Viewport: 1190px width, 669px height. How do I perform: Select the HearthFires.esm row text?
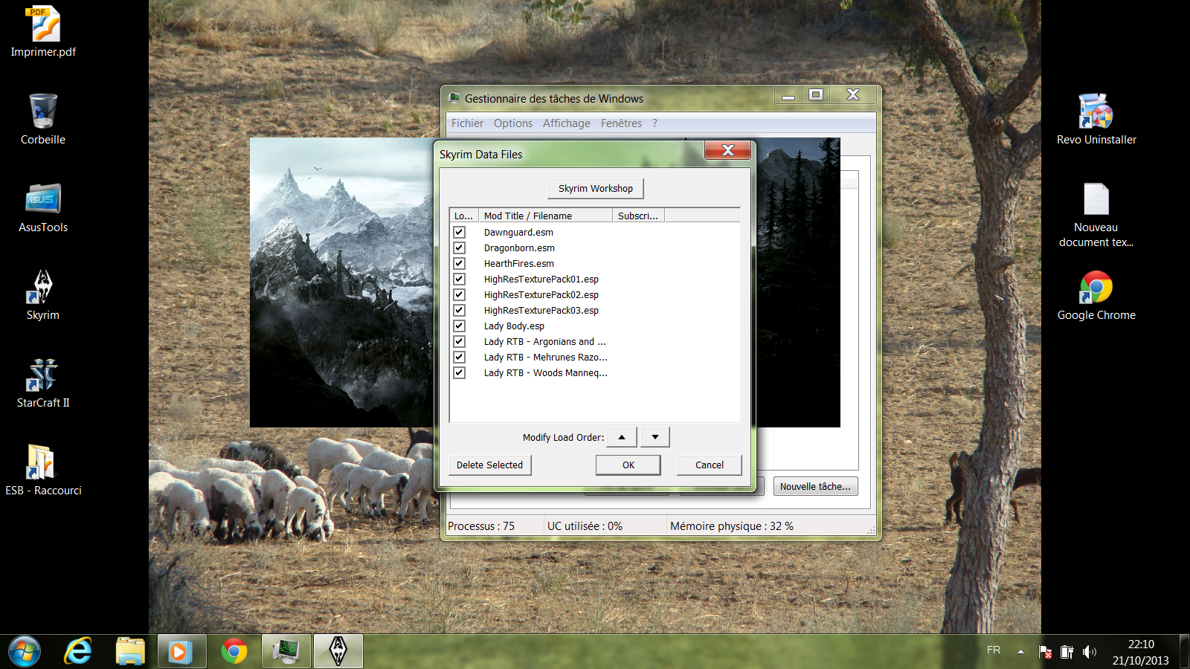click(519, 263)
